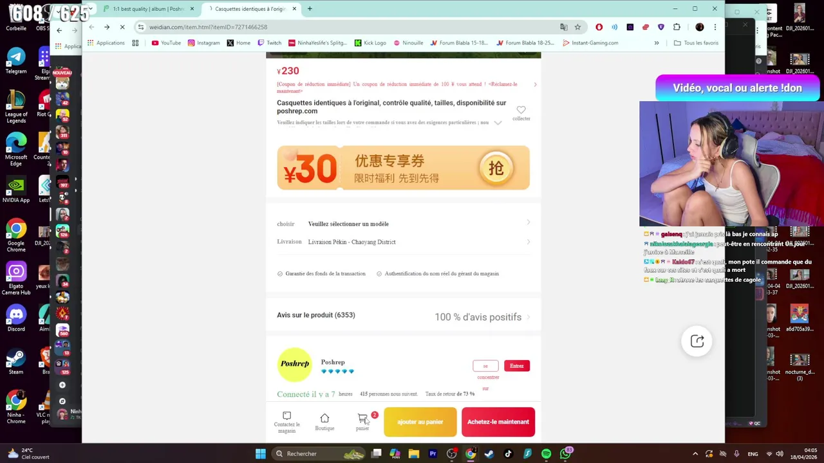Follow the shop with se concentrer button

coord(485,366)
